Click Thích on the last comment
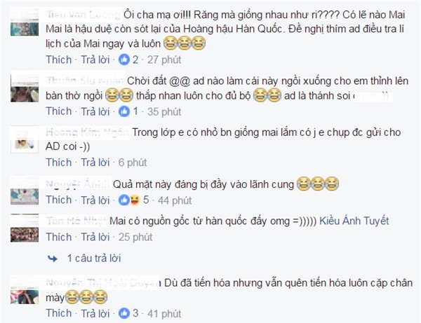Image resolution: width=421 pixels, height=323 pixels. [x=59, y=313]
